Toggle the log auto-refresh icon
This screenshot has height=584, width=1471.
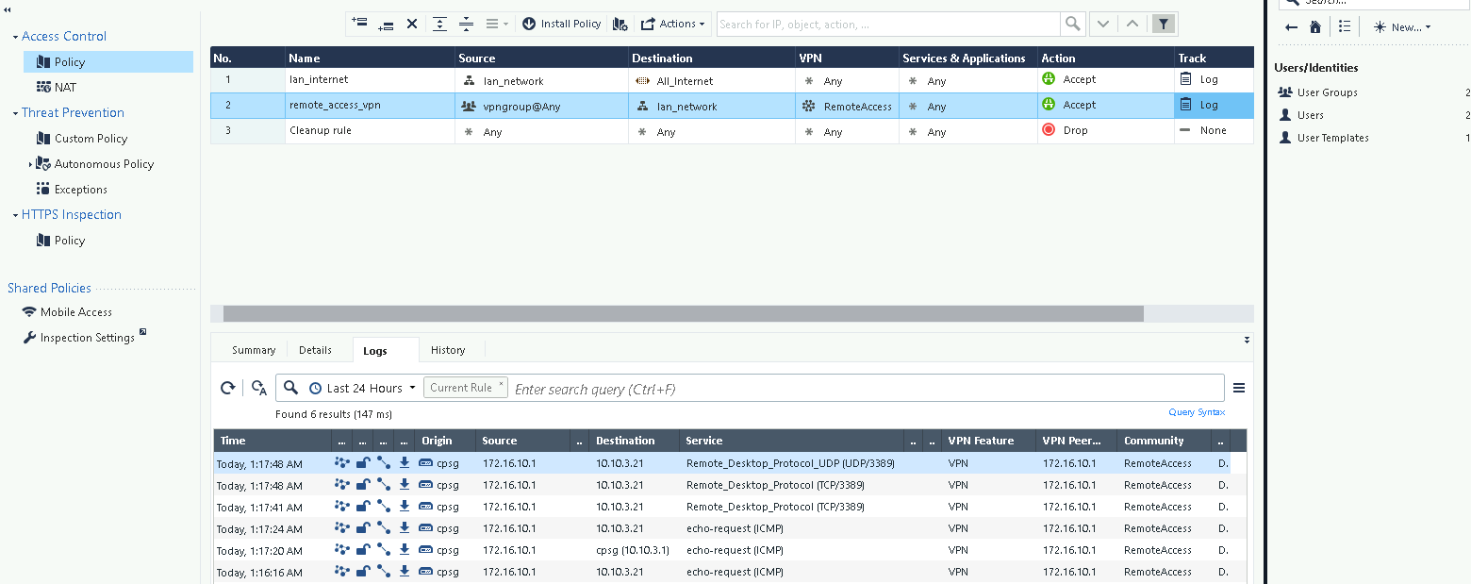click(259, 388)
